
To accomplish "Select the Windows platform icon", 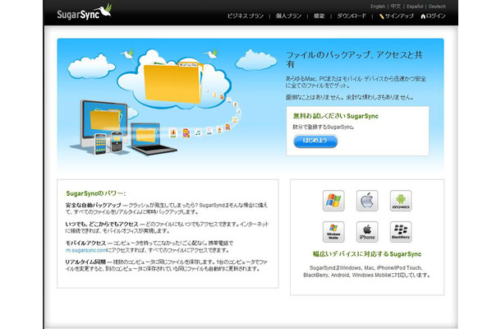I will coord(333,201).
